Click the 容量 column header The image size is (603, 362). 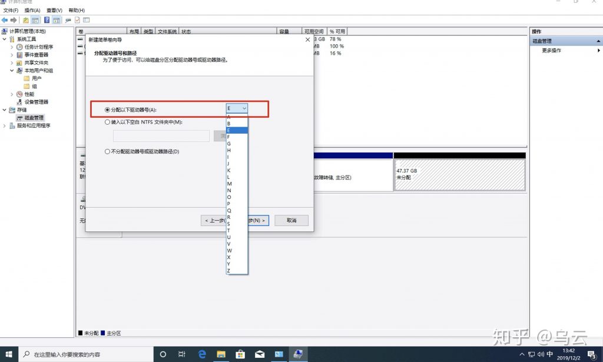tap(289, 31)
